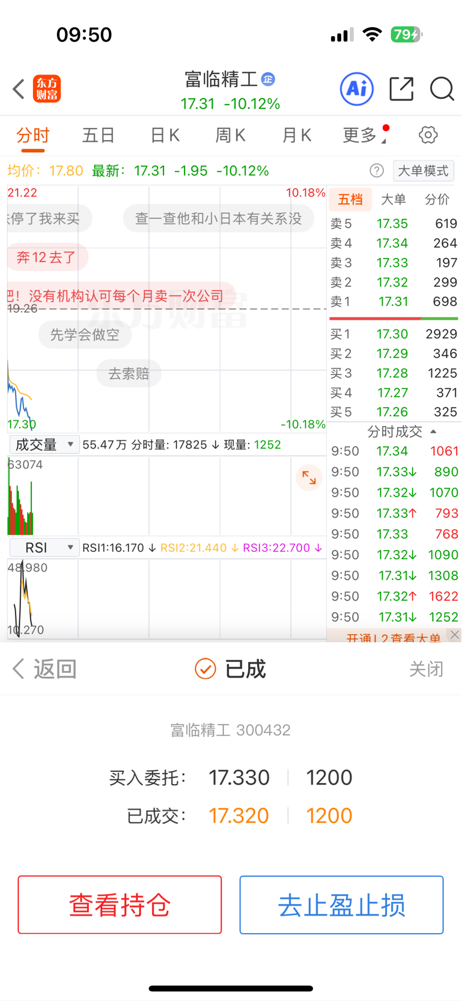Viewport: 462px width, 1001px height.
Task: Tap 富临精工 300432 in order panel
Action: pyautogui.click(x=231, y=730)
